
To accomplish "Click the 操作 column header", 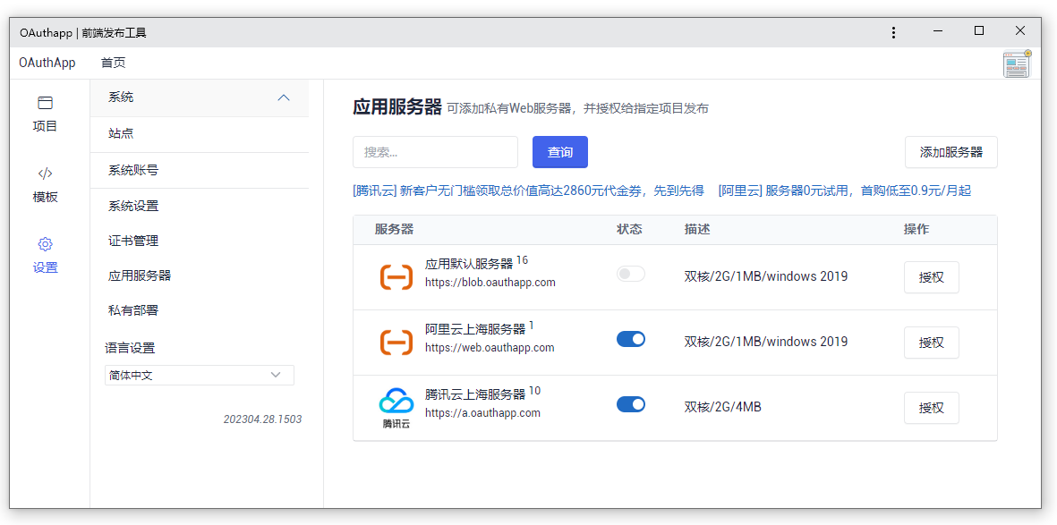I will tap(916, 230).
